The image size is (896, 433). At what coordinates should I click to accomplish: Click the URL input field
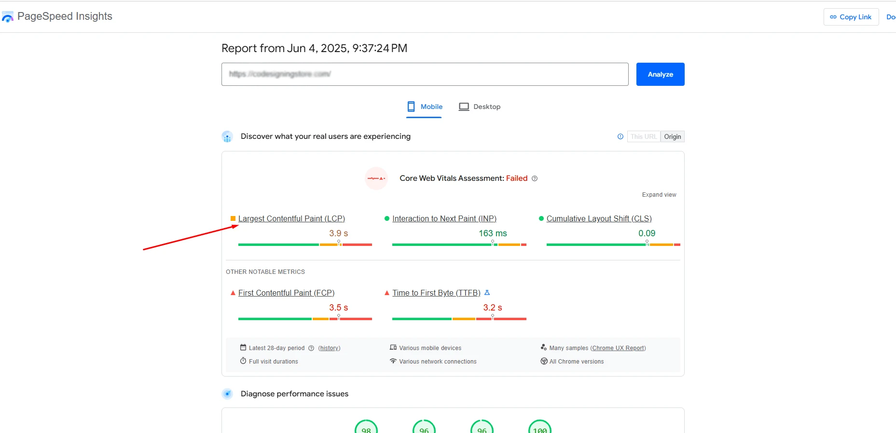425,74
